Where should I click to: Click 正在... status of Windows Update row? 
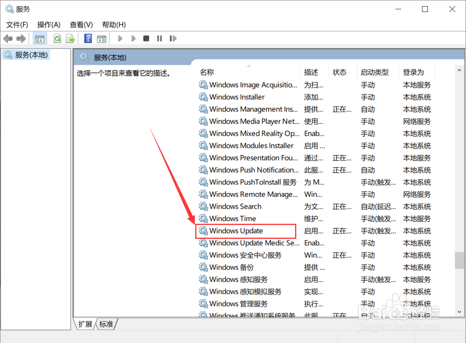[x=342, y=231]
